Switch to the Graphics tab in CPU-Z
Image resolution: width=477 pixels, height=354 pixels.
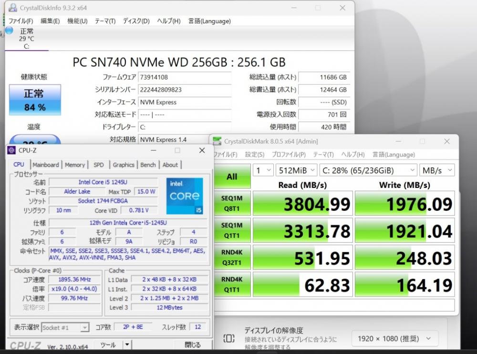tap(124, 165)
